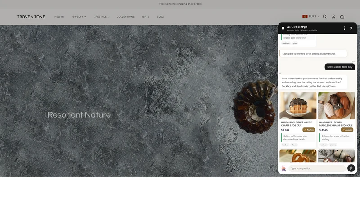Click 'Each piece is selected for its distinct craftsmanship' message
This screenshot has width=360, height=202.
click(313, 54)
